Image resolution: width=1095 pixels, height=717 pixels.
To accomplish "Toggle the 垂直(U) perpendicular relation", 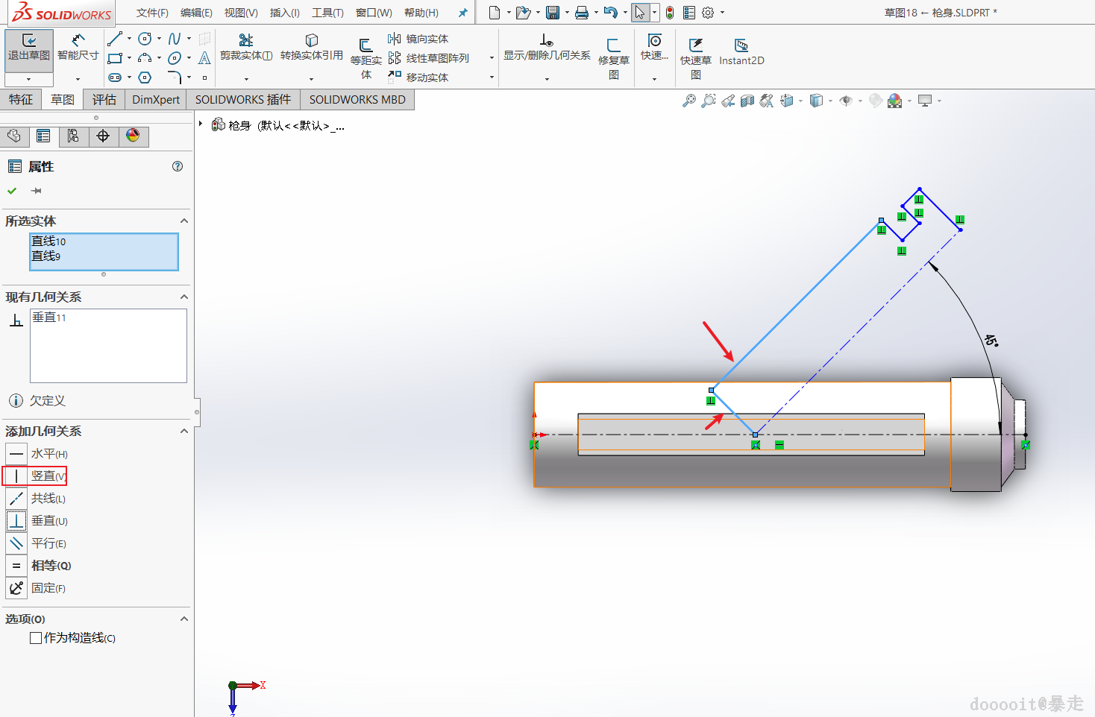I will pyautogui.click(x=16, y=521).
